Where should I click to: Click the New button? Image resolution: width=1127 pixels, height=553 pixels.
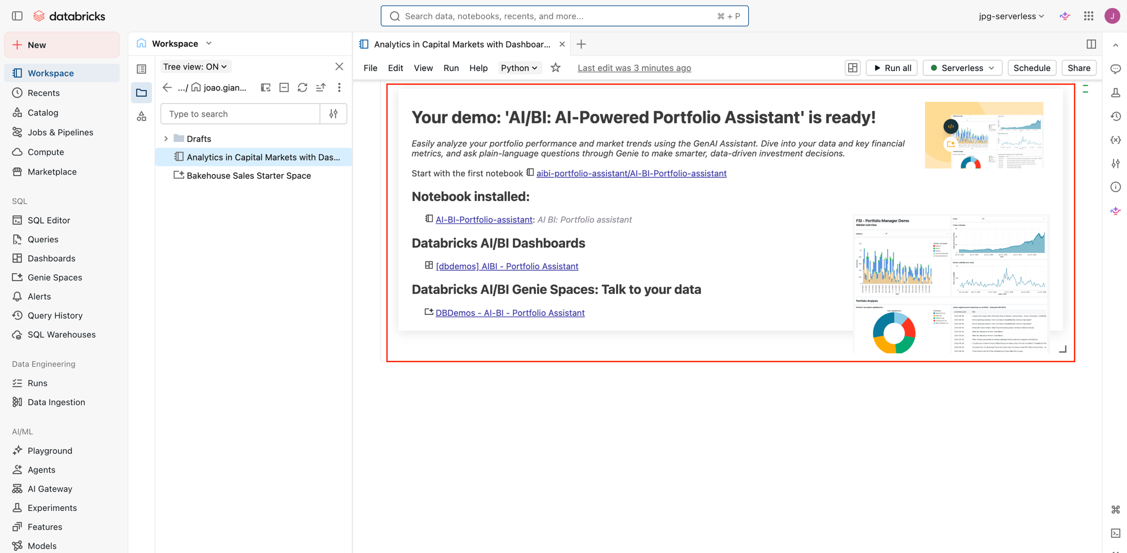point(62,44)
